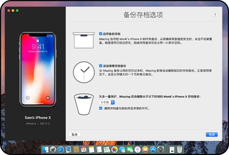Open Messages speech bubble icon in dock

coord(122,150)
